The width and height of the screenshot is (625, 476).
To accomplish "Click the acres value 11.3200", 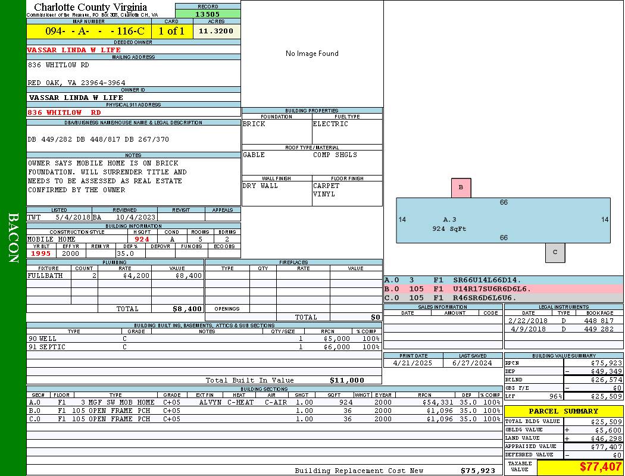I will 216,32.
